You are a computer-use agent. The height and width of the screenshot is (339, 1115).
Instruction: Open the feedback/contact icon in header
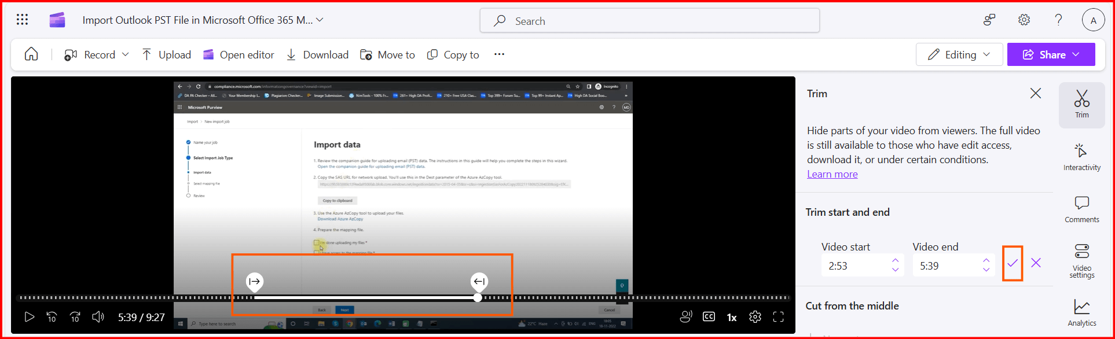tap(989, 20)
